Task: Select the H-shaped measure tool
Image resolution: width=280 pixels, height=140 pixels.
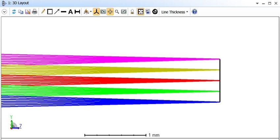Action: click(77, 12)
